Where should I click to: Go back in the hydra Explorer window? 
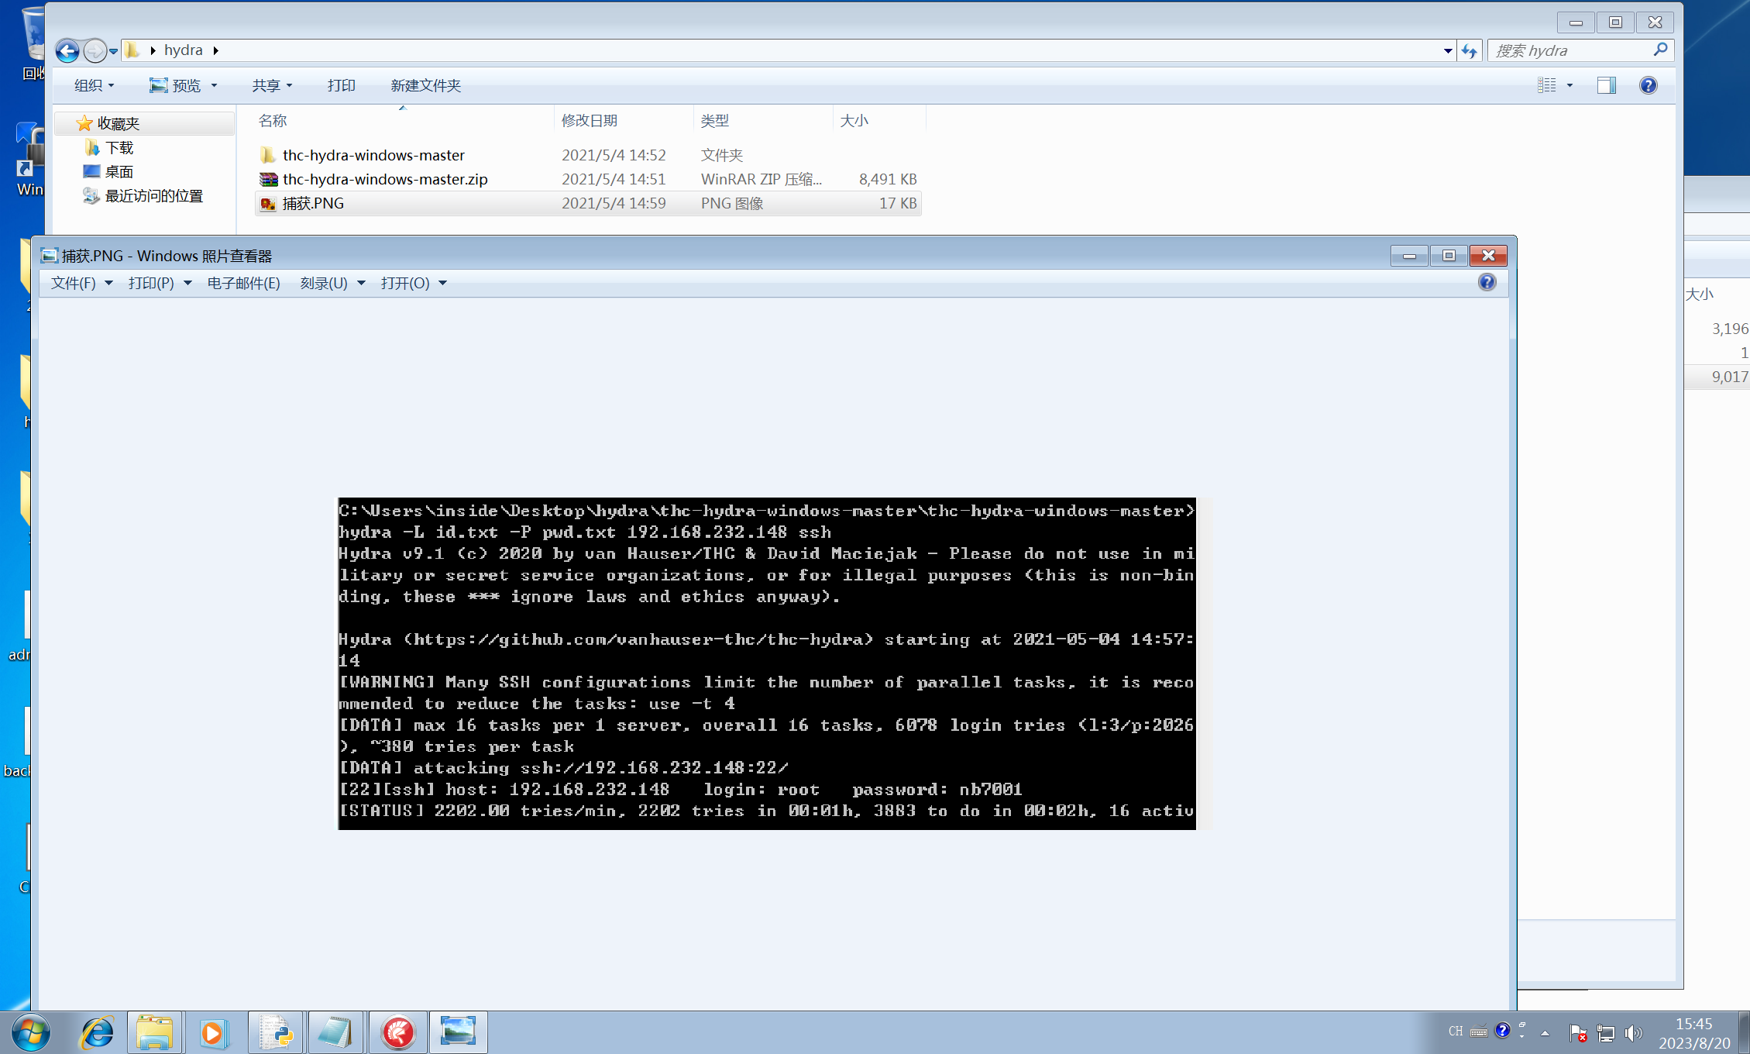(x=67, y=51)
